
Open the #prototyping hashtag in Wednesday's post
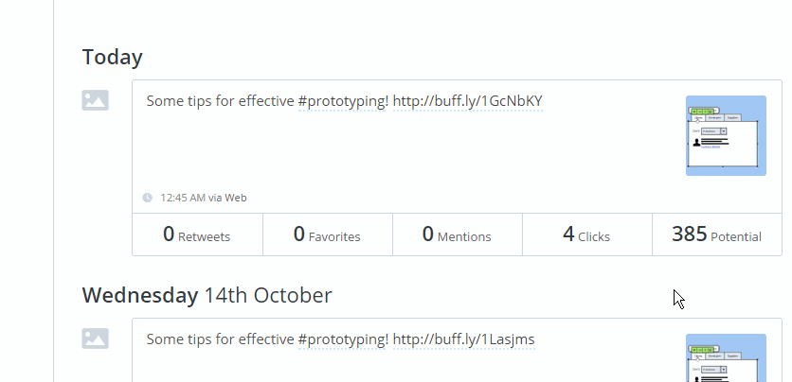pyautogui.click(x=344, y=339)
